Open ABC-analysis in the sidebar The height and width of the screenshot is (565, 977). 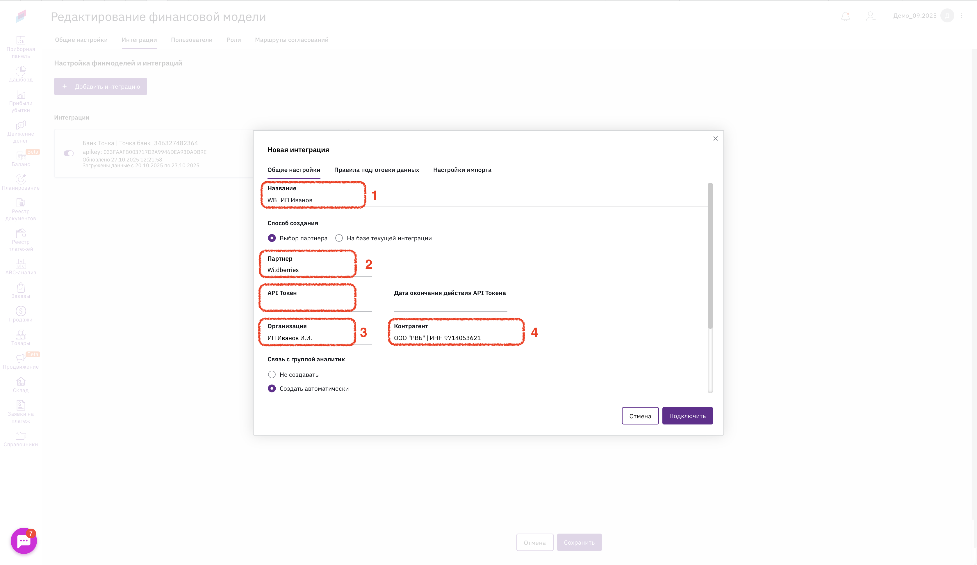[x=21, y=266]
